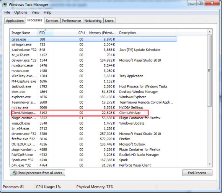Image resolution: width=222 pixels, height=193 pixels.
Task: Sort by CPU column header
Action: click(70, 32)
